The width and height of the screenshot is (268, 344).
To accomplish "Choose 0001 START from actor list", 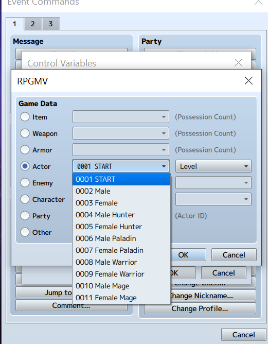I will pos(121,179).
